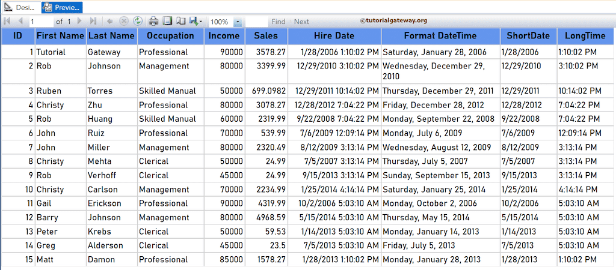Print the report
Viewport: 616px width, 270px height.
(x=154, y=22)
